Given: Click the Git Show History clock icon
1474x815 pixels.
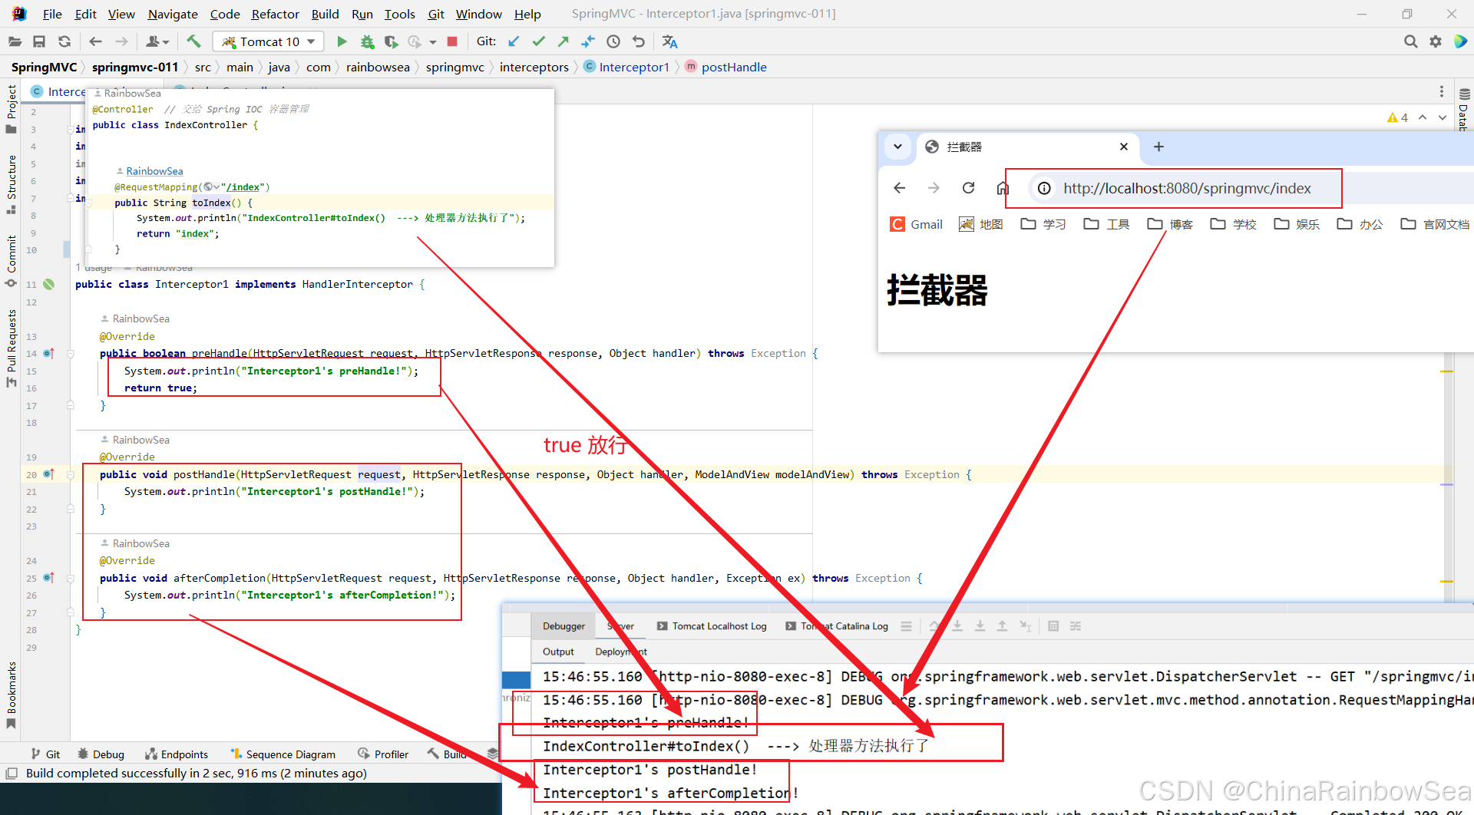Looking at the screenshot, I should click(x=613, y=41).
